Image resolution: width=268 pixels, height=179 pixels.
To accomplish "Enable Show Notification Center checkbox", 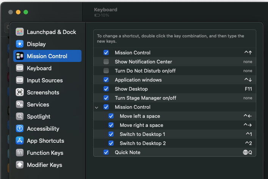I will 106,62.
